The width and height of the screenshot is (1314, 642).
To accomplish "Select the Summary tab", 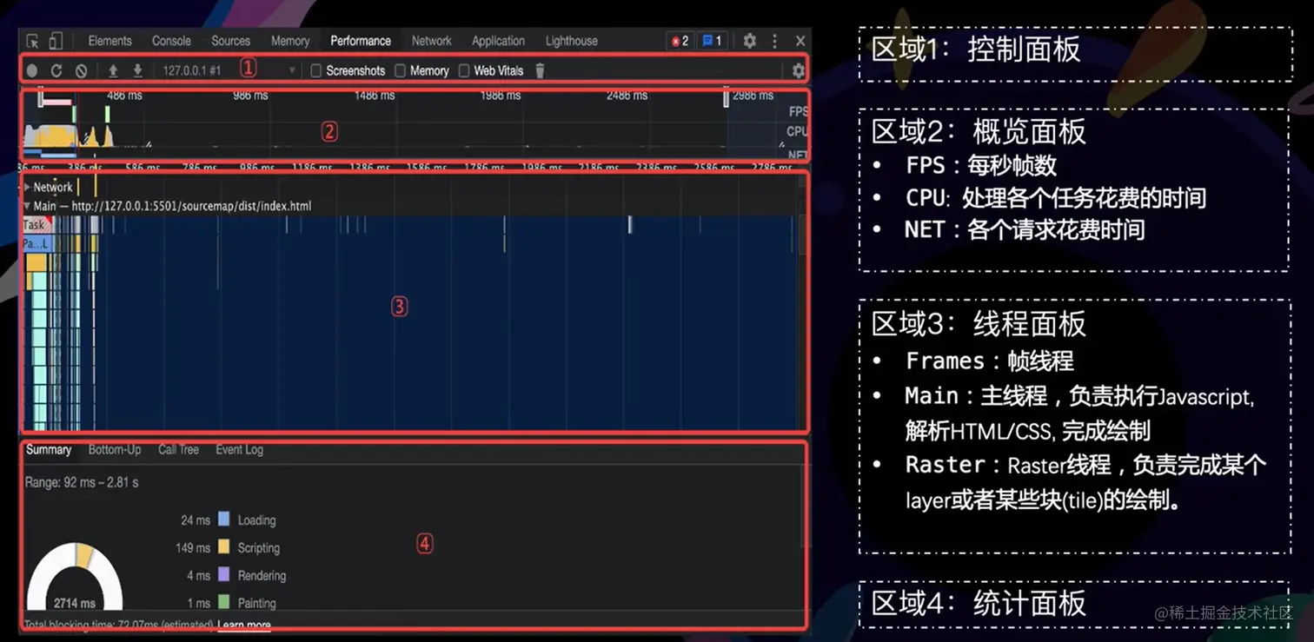I will pyautogui.click(x=49, y=450).
